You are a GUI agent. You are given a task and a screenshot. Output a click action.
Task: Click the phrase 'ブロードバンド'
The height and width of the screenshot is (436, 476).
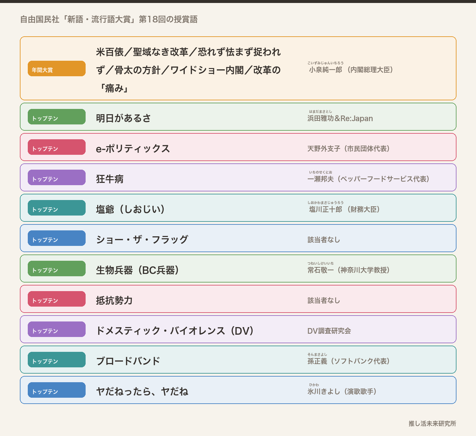128,361
